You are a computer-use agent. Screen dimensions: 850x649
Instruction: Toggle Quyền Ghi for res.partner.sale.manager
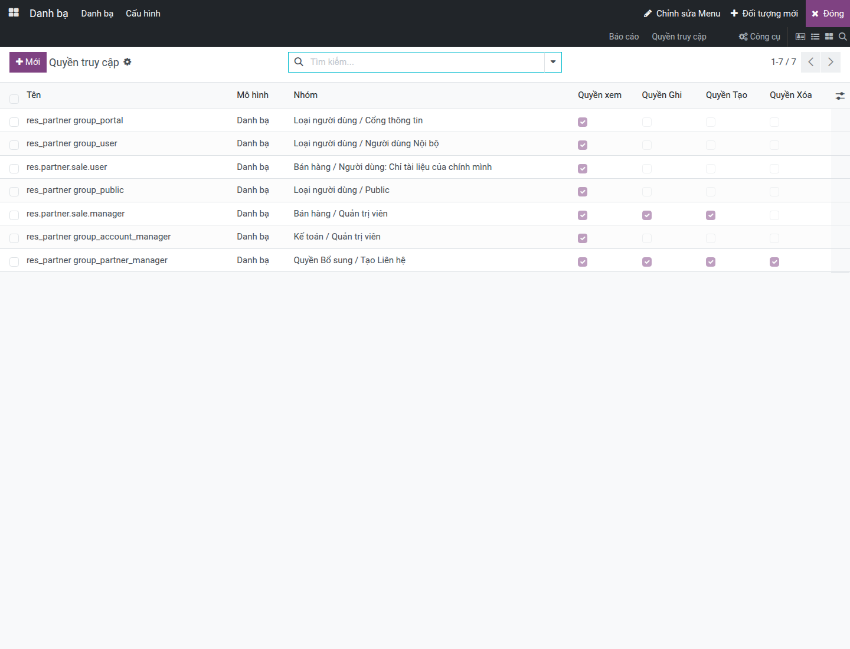click(647, 215)
